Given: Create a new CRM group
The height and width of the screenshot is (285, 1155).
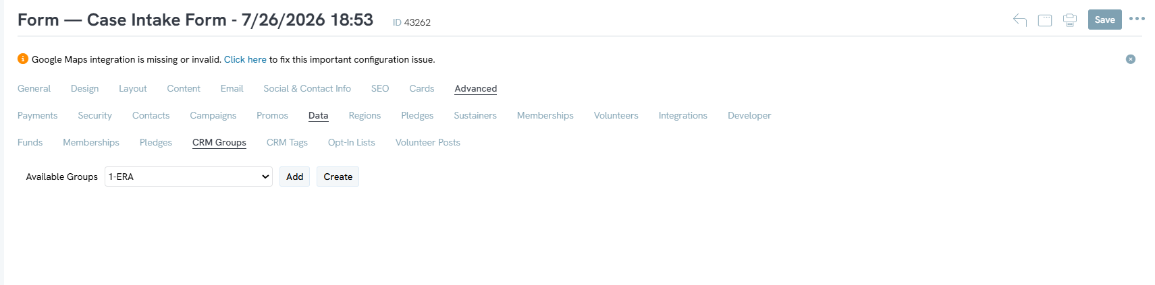Looking at the screenshot, I should tap(338, 177).
